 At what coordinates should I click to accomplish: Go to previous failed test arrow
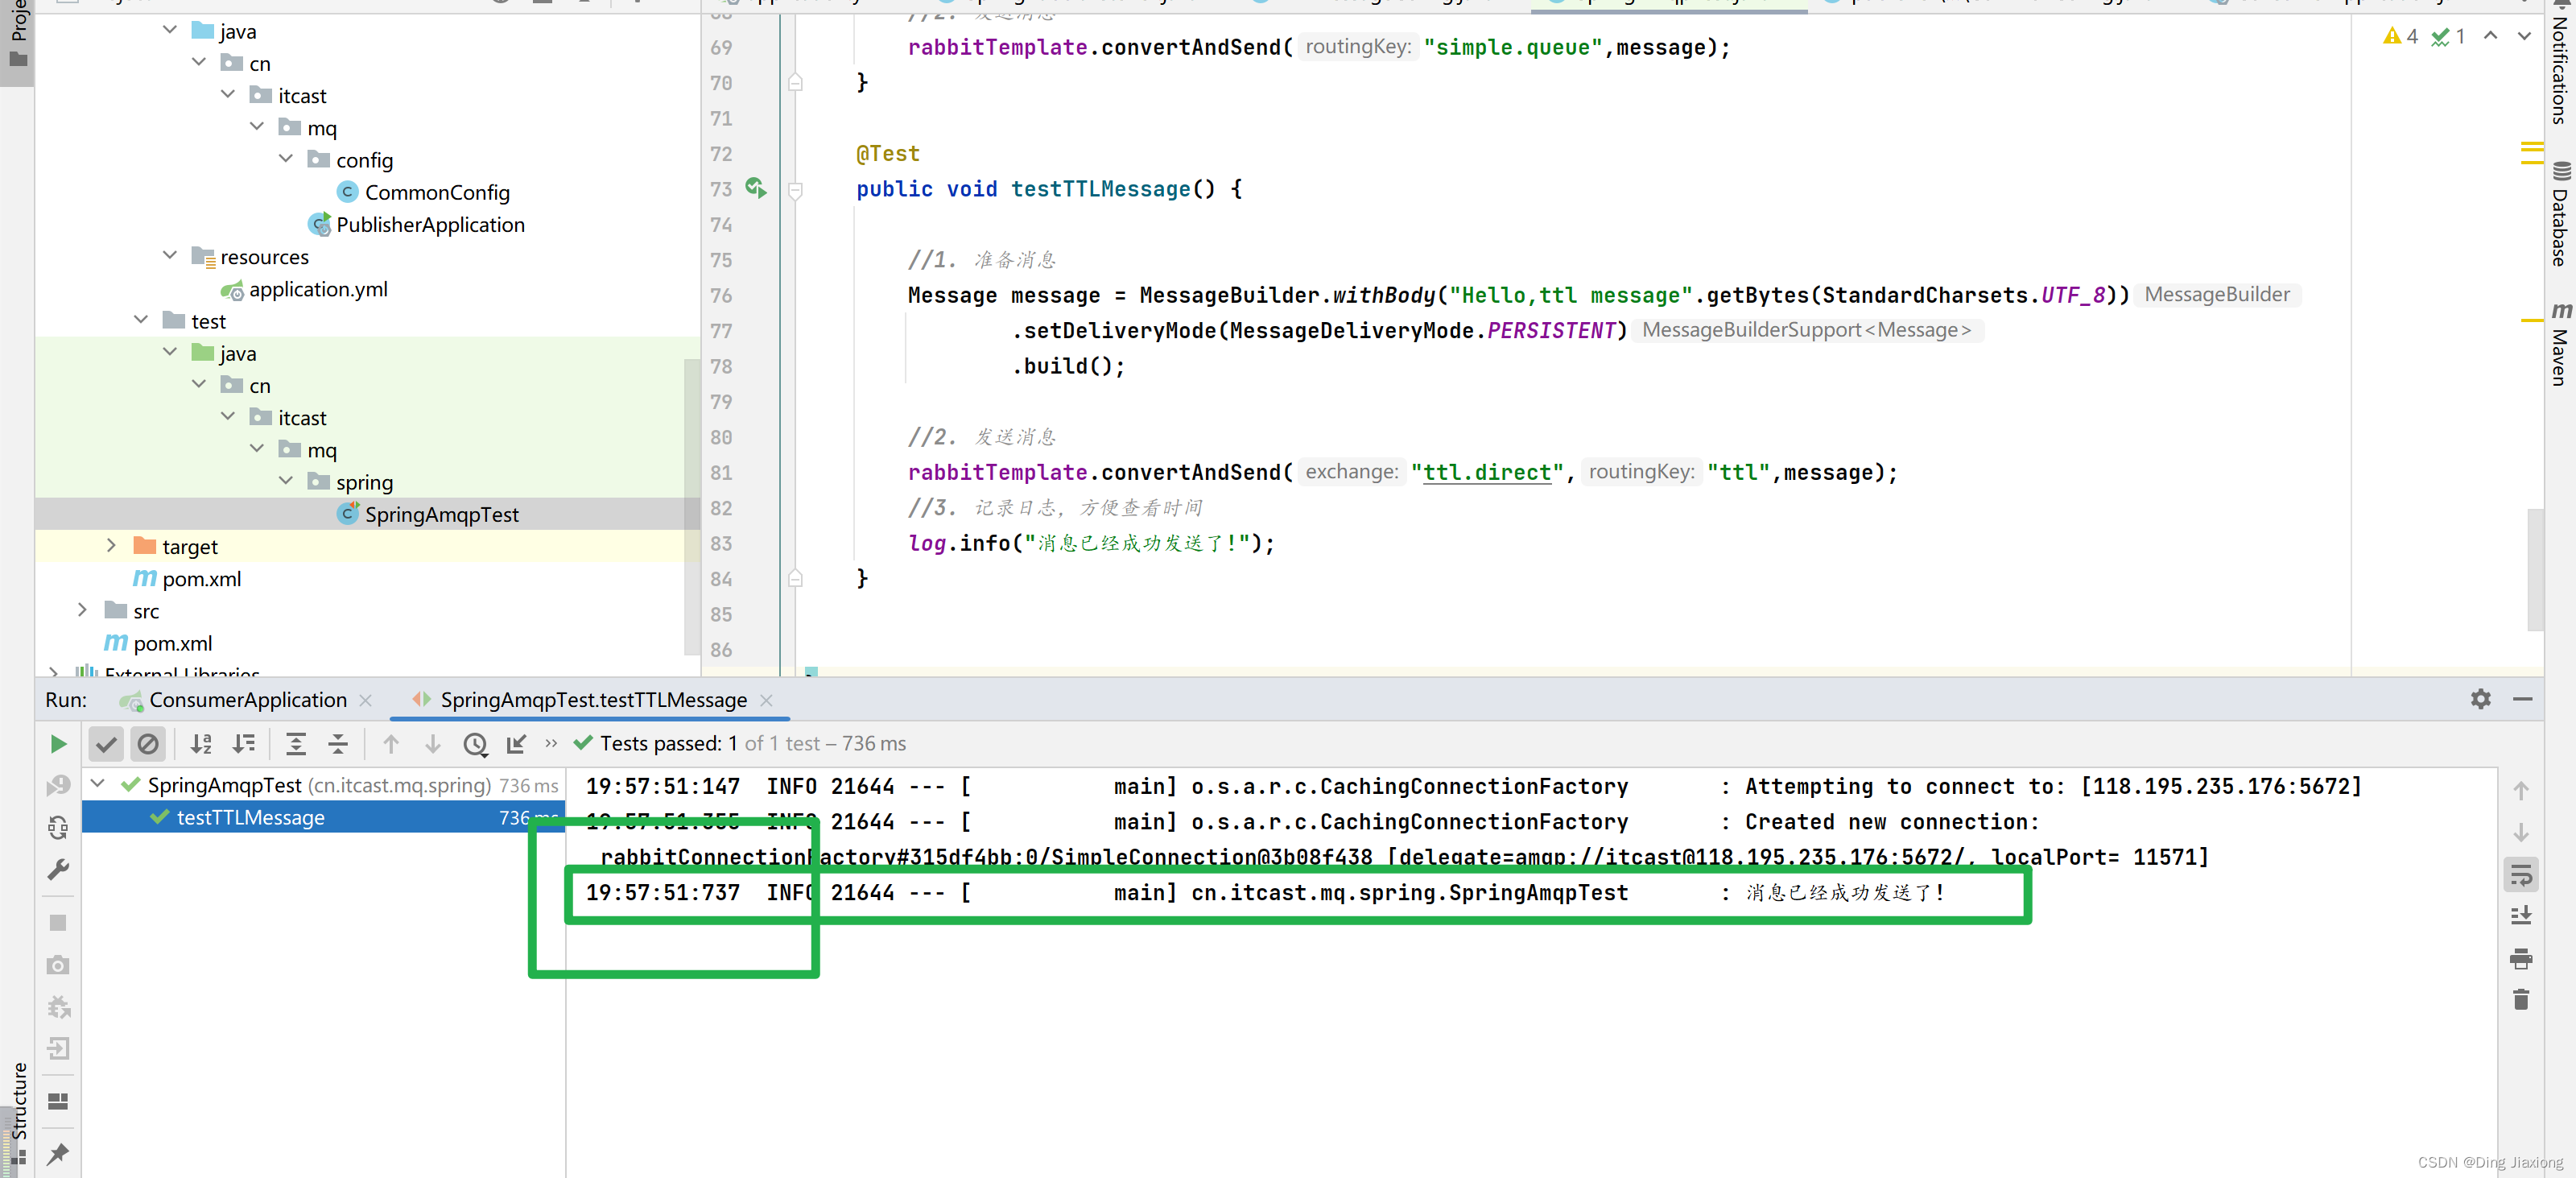[391, 744]
